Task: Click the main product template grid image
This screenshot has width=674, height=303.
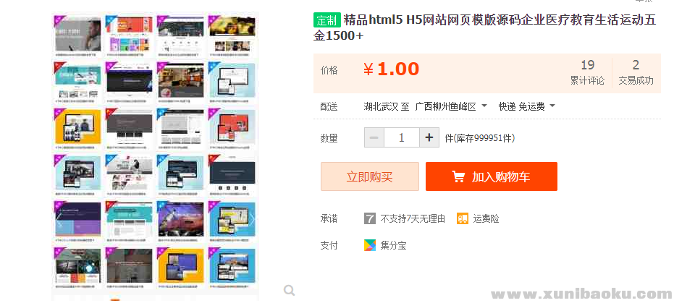Action: click(x=155, y=155)
